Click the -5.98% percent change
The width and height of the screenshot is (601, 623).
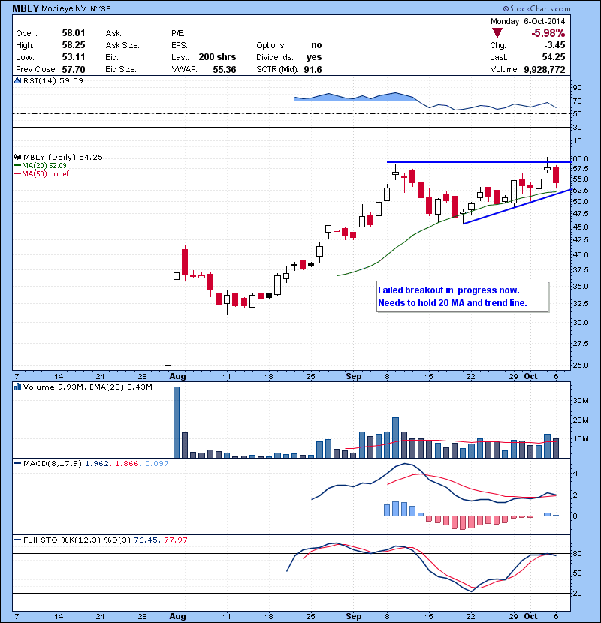548,32
